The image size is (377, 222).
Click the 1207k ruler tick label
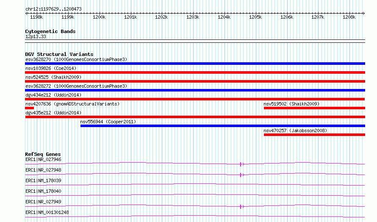318,17
